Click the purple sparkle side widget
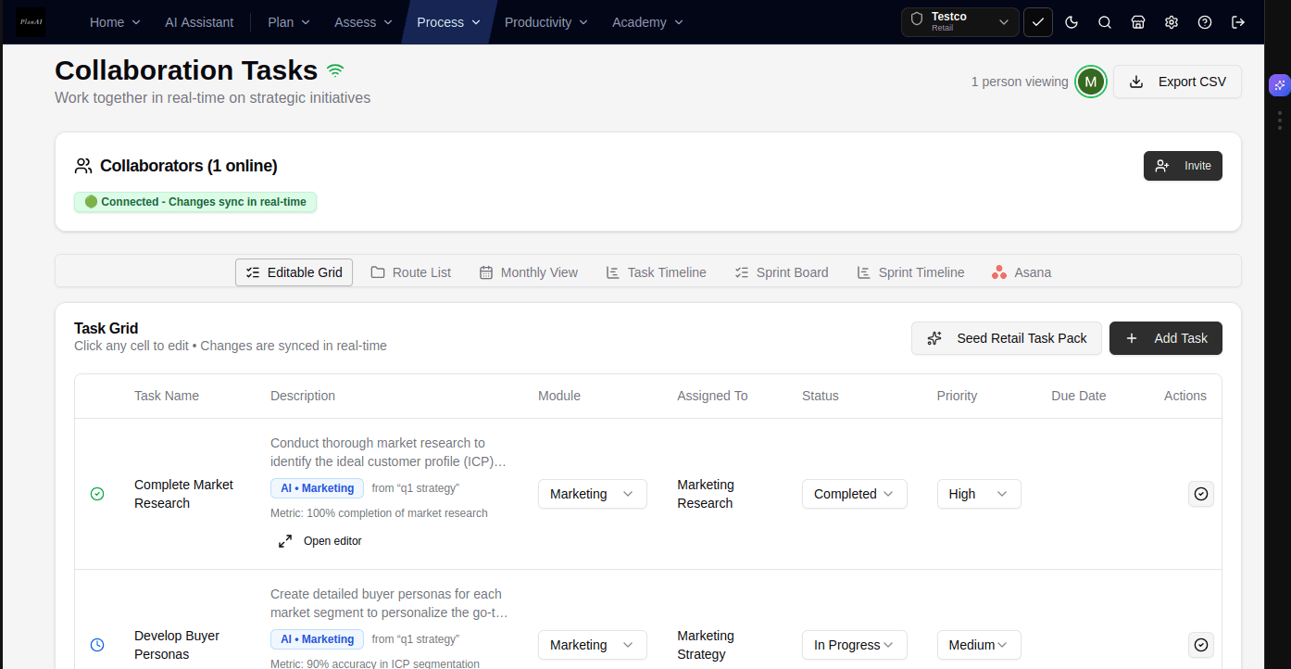 coord(1279,85)
